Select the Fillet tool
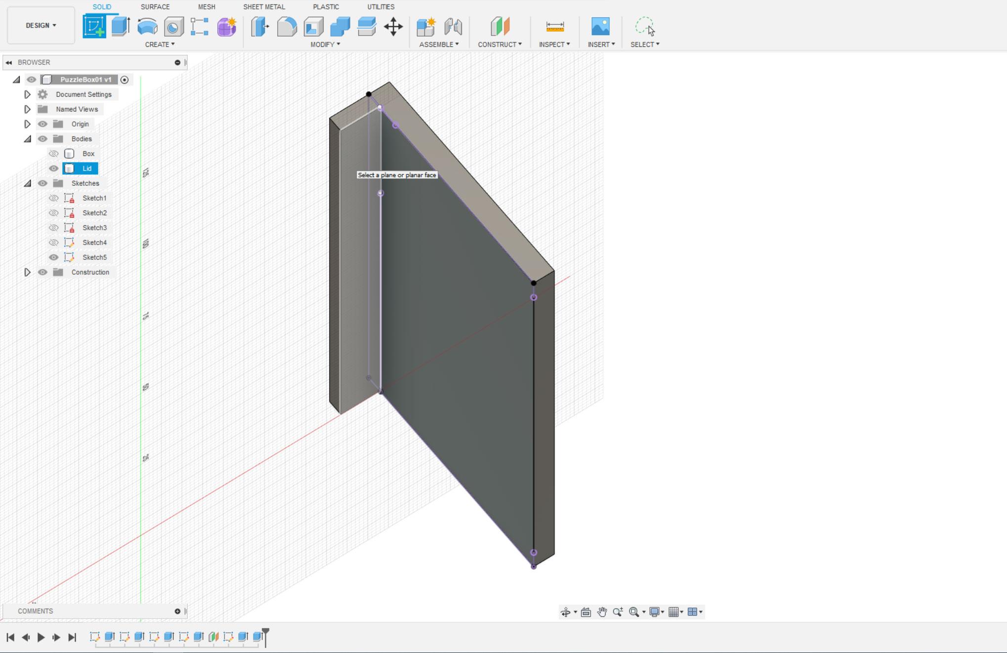 287,27
